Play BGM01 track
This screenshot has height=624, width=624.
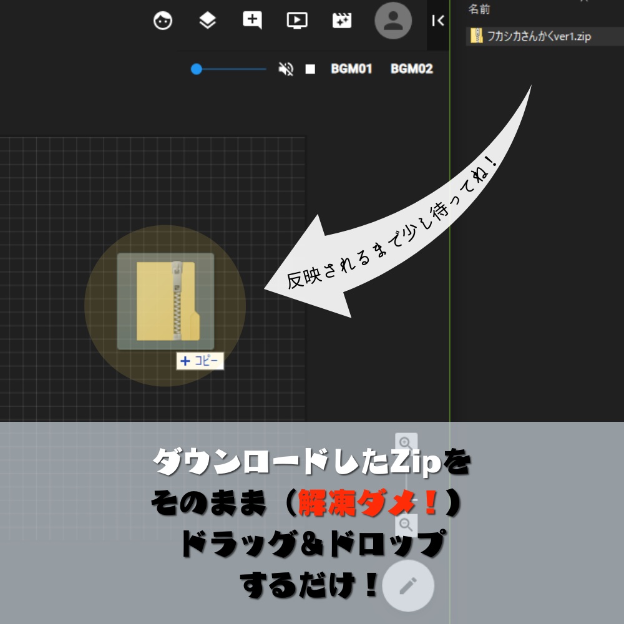coord(351,69)
